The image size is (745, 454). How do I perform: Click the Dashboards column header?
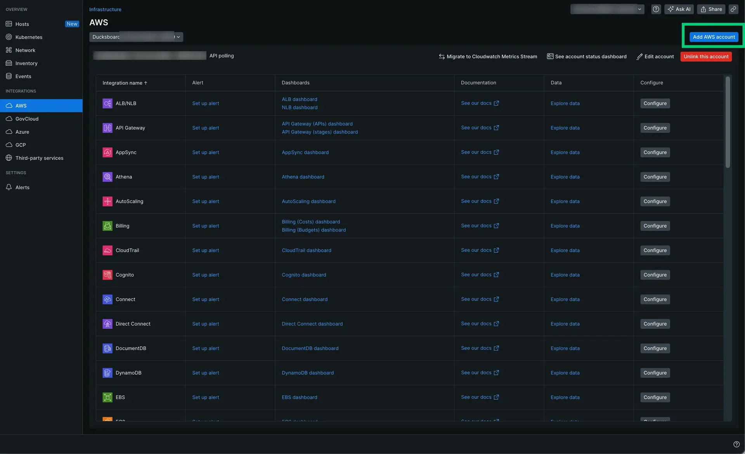click(x=296, y=83)
